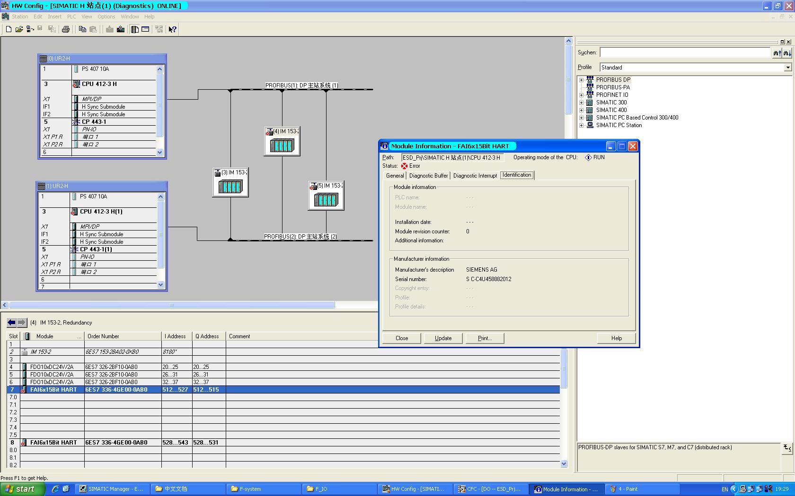
Task: Click the back navigation arrow above slot table
Action: point(11,323)
